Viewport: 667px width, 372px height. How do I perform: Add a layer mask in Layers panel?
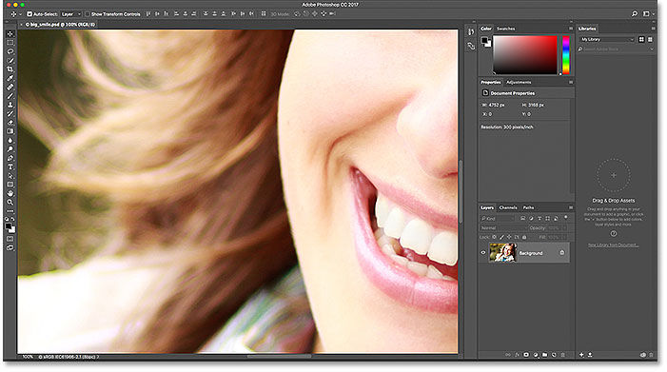pyautogui.click(x=526, y=355)
